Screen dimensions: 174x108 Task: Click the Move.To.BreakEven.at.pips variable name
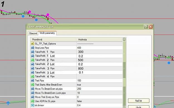(49, 89)
